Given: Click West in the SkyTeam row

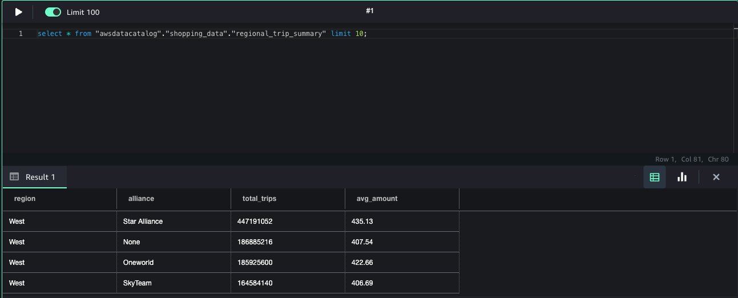Looking at the screenshot, I should (x=60, y=283).
